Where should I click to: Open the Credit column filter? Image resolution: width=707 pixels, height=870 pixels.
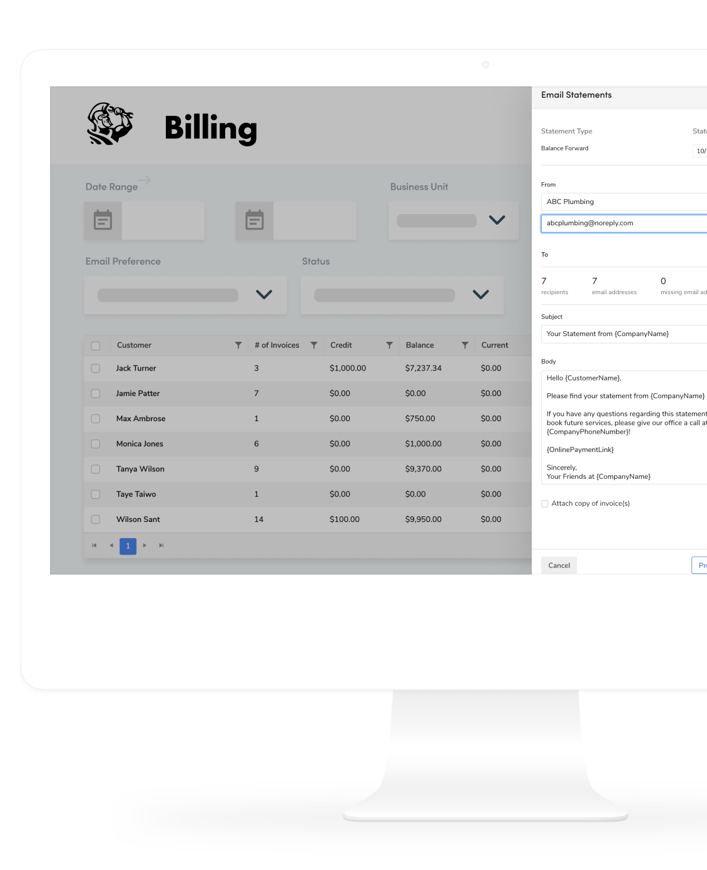[x=390, y=345]
